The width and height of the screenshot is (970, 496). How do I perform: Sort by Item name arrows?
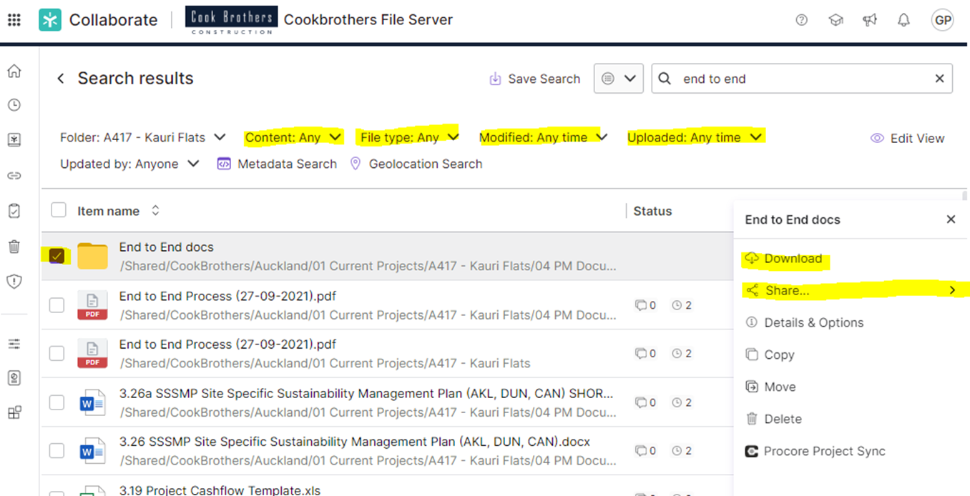coord(155,211)
